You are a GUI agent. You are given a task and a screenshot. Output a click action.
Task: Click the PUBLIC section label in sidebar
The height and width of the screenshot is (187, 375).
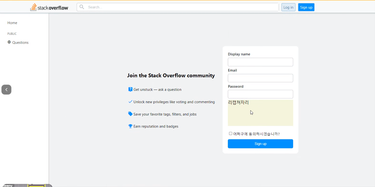tap(12, 34)
